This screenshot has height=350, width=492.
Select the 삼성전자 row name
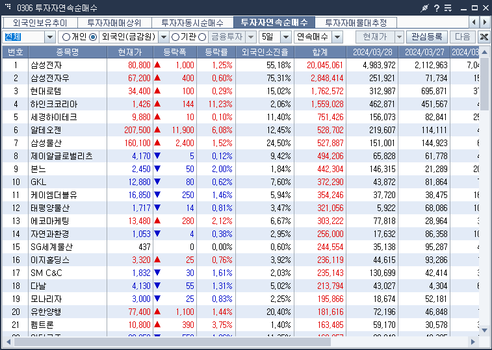pyautogui.click(x=46, y=65)
